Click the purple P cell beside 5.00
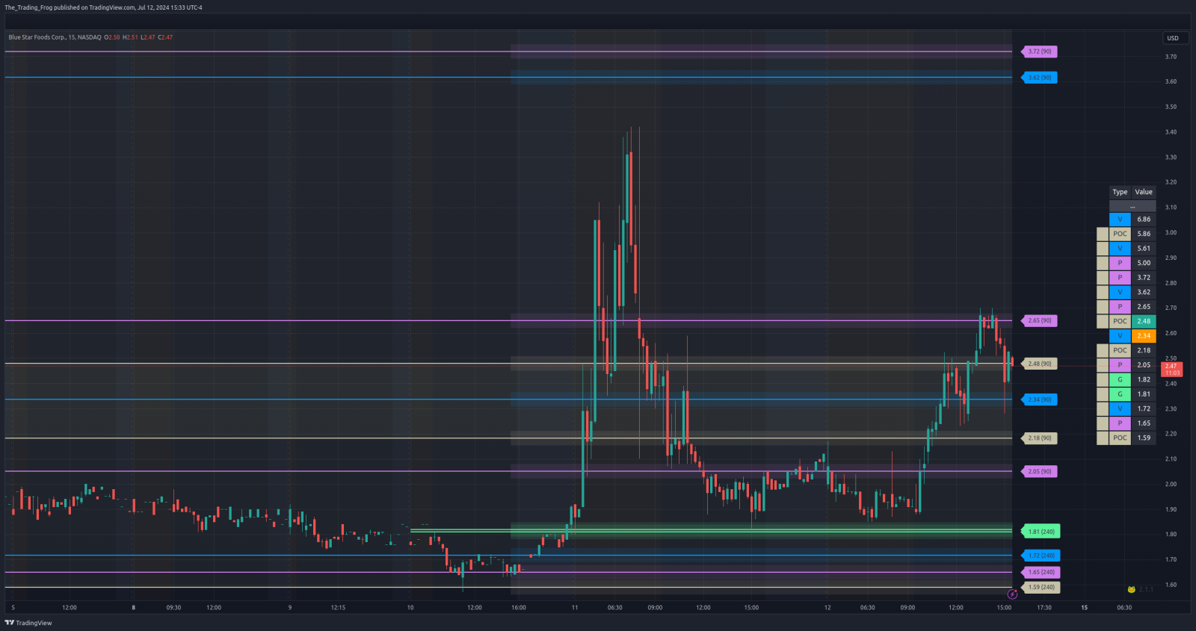 tap(1120, 263)
